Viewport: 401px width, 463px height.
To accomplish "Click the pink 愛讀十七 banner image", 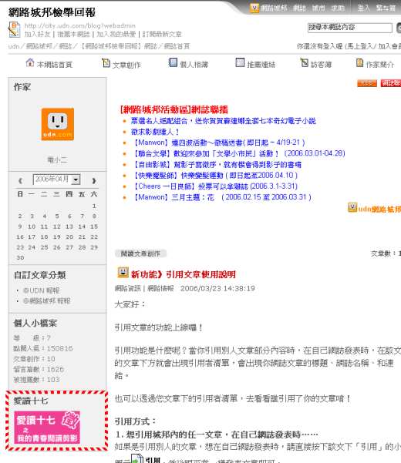I will point(47,428).
